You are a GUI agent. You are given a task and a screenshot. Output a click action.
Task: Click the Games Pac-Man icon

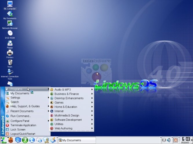[52, 102]
